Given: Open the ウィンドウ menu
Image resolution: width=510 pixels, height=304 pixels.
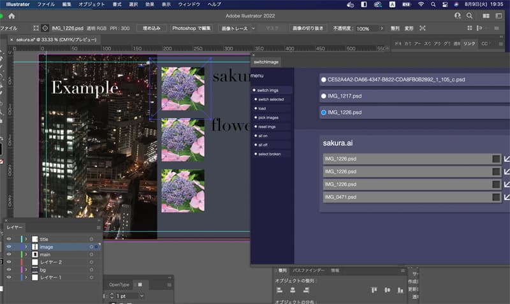Looking at the screenshot, I should 189,4.
